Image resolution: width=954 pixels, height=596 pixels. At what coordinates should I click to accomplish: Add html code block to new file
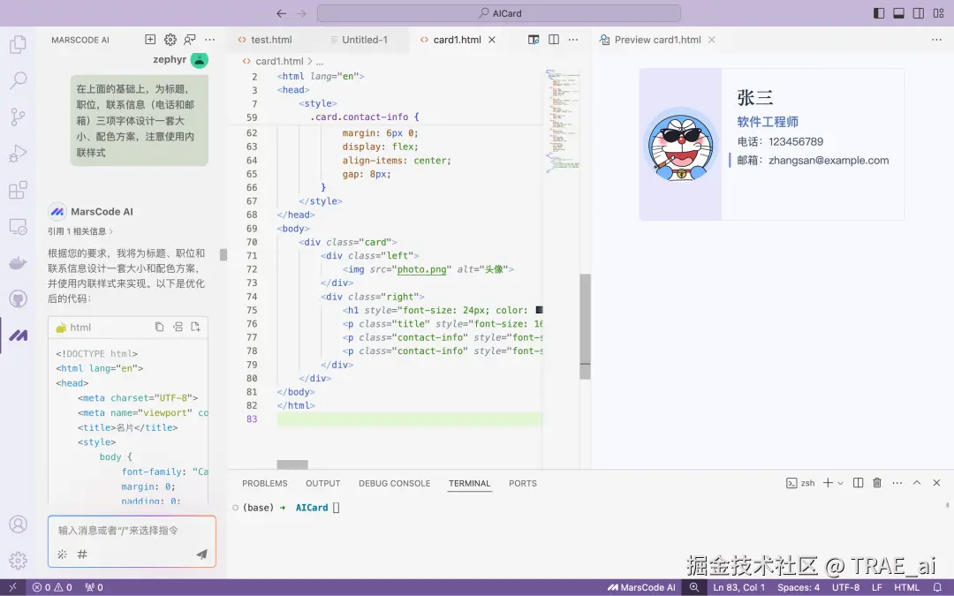tap(195, 328)
